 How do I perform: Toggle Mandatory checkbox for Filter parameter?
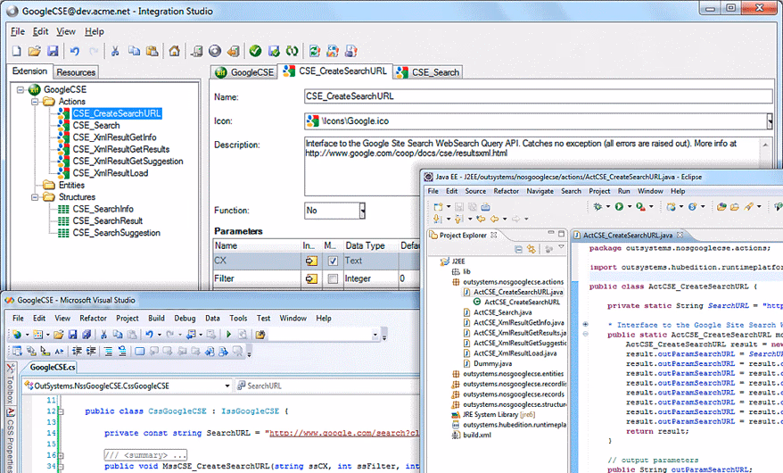click(333, 278)
